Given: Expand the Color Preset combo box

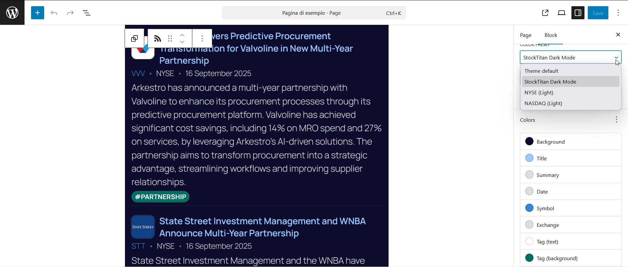Looking at the screenshot, I should pyautogui.click(x=571, y=57).
